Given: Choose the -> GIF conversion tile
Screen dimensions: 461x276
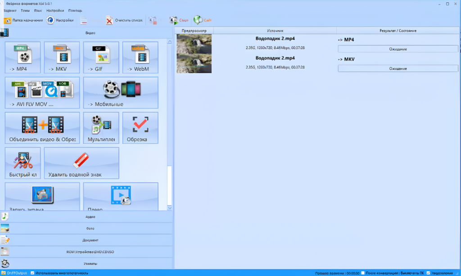Looking at the screenshot, I should (101, 57).
